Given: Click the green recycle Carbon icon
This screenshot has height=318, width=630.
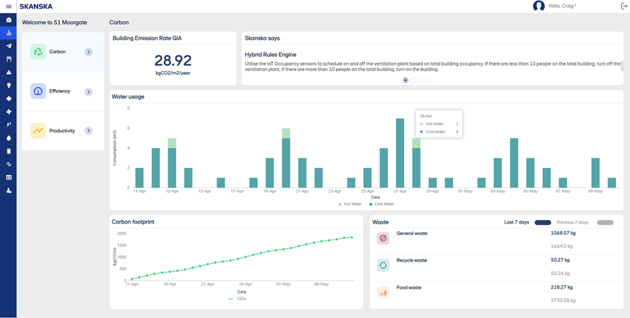Looking at the screenshot, I should tap(38, 52).
